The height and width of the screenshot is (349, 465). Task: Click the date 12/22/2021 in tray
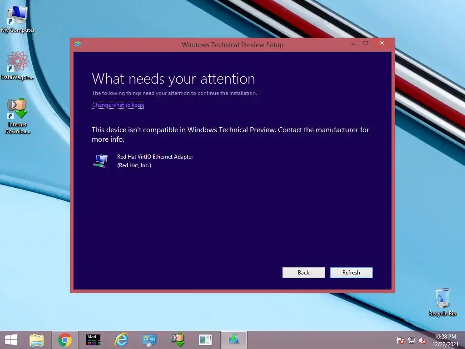pos(445,344)
